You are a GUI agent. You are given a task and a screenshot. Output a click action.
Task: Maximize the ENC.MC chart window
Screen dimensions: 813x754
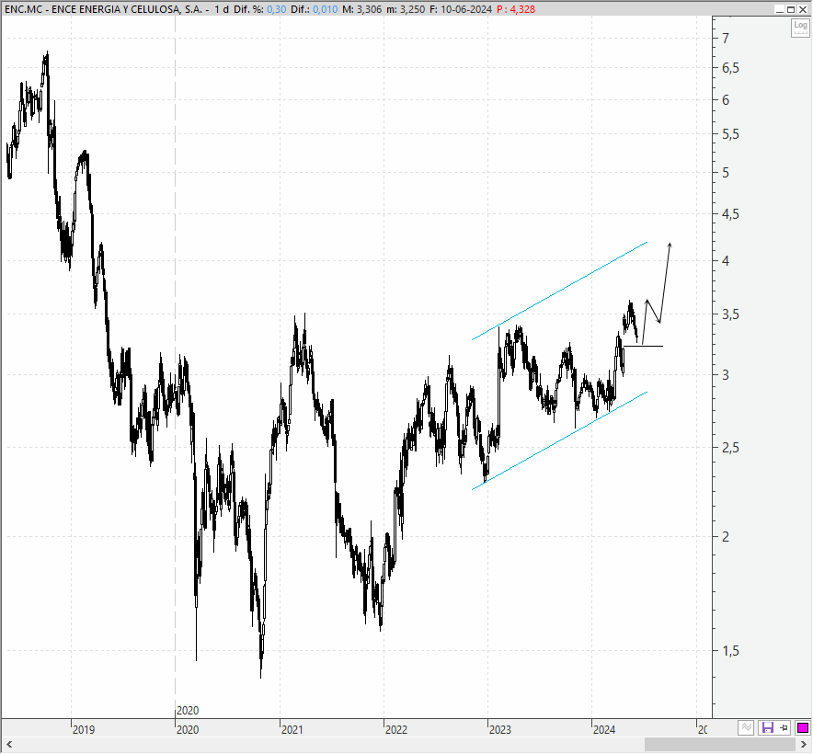[791, 9]
